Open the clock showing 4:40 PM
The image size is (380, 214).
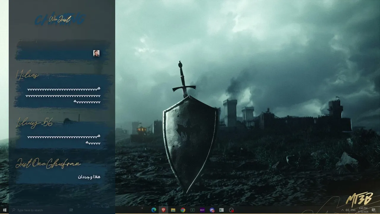coord(363,210)
